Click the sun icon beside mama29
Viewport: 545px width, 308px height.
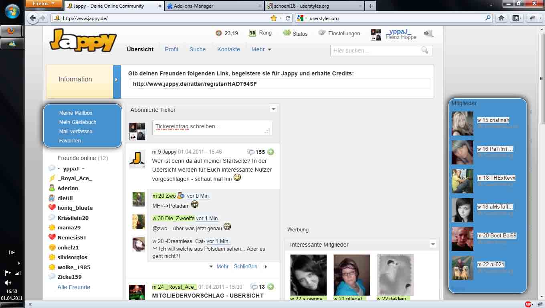click(x=52, y=227)
